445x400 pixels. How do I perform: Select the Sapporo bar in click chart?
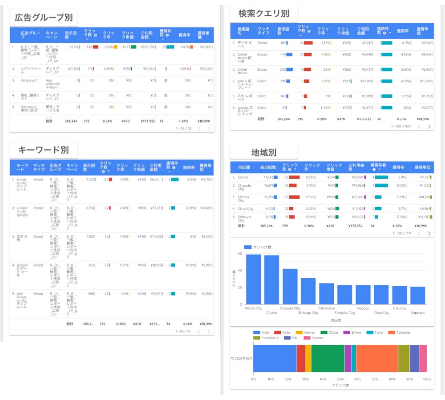tap(418, 296)
